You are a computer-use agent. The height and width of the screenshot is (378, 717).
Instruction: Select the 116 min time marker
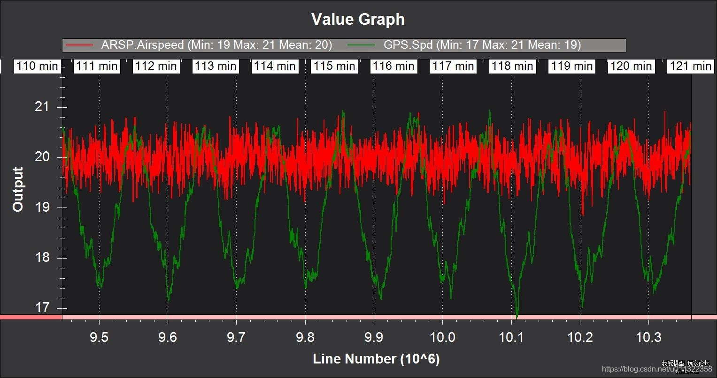tap(393, 66)
